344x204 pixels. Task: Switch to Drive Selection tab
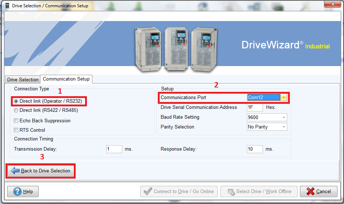(23, 79)
